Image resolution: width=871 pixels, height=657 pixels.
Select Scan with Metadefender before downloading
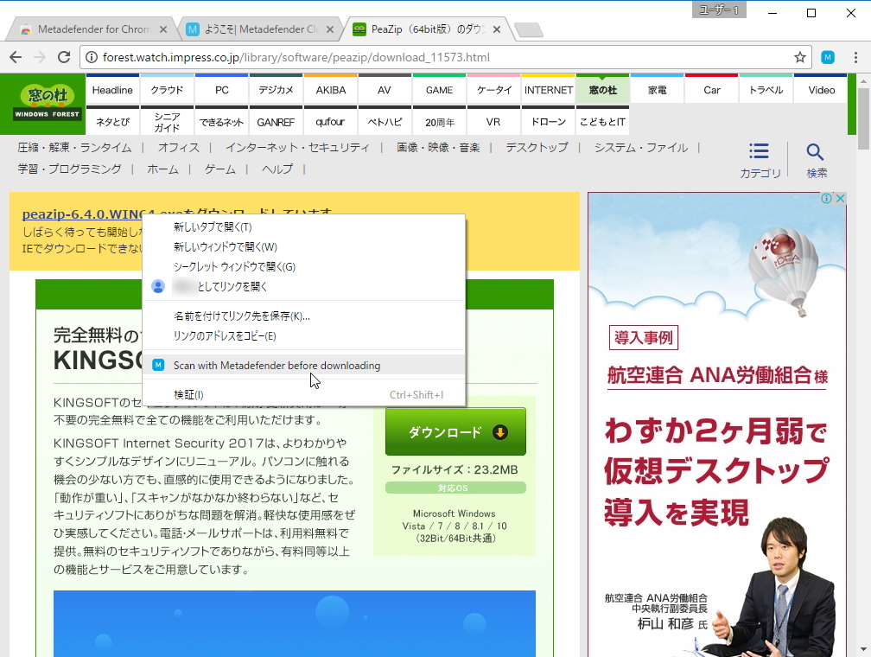tap(277, 365)
